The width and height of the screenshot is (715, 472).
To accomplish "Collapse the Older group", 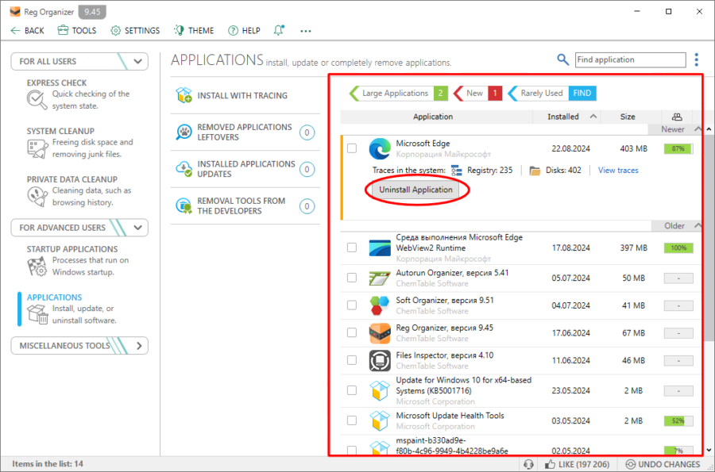I will [x=698, y=226].
